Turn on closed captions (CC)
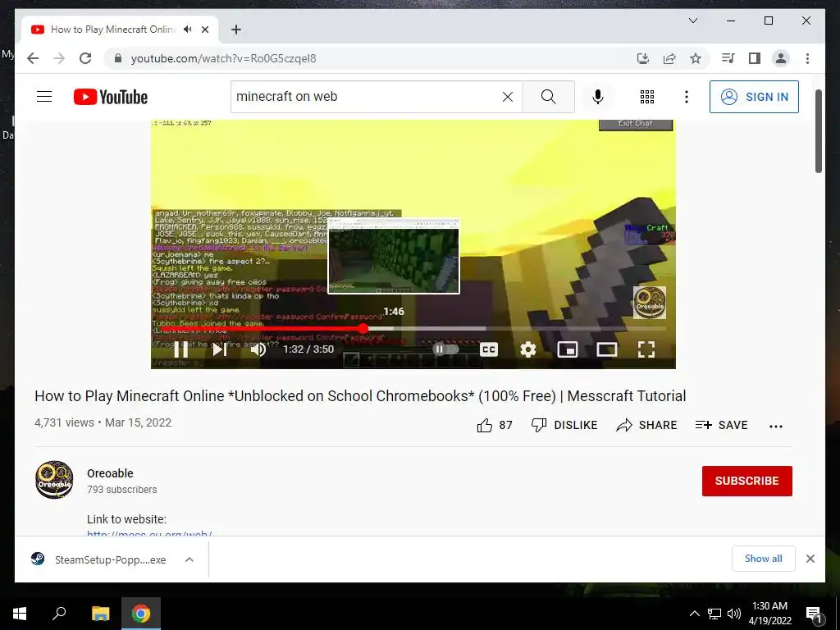This screenshot has width=840, height=630. (489, 349)
